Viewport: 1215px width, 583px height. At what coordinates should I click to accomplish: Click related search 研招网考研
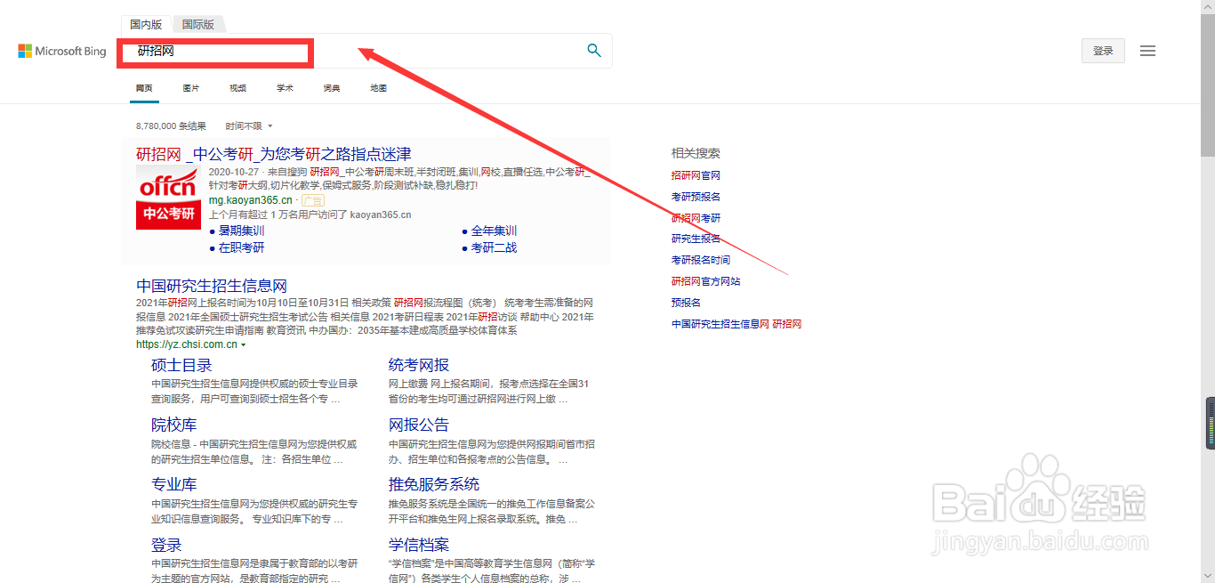click(x=696, y=218)
